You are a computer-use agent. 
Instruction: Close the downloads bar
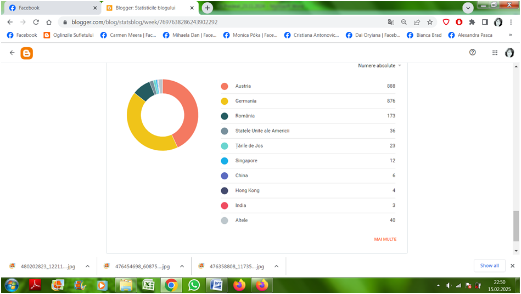point(513,266)
